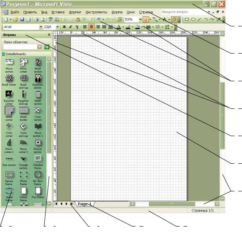
Task: Open the Вставка menu
Action: [x=58, y=12]
